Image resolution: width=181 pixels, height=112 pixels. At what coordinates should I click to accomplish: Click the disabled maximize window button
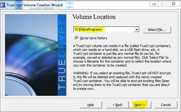162,4
